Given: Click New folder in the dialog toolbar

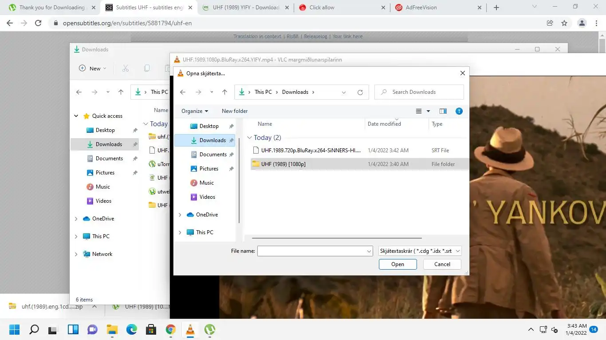Looking at the screenshot, I should 235,111.
